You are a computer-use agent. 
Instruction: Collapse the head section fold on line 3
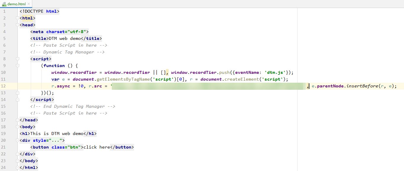(x=17, y=25)
